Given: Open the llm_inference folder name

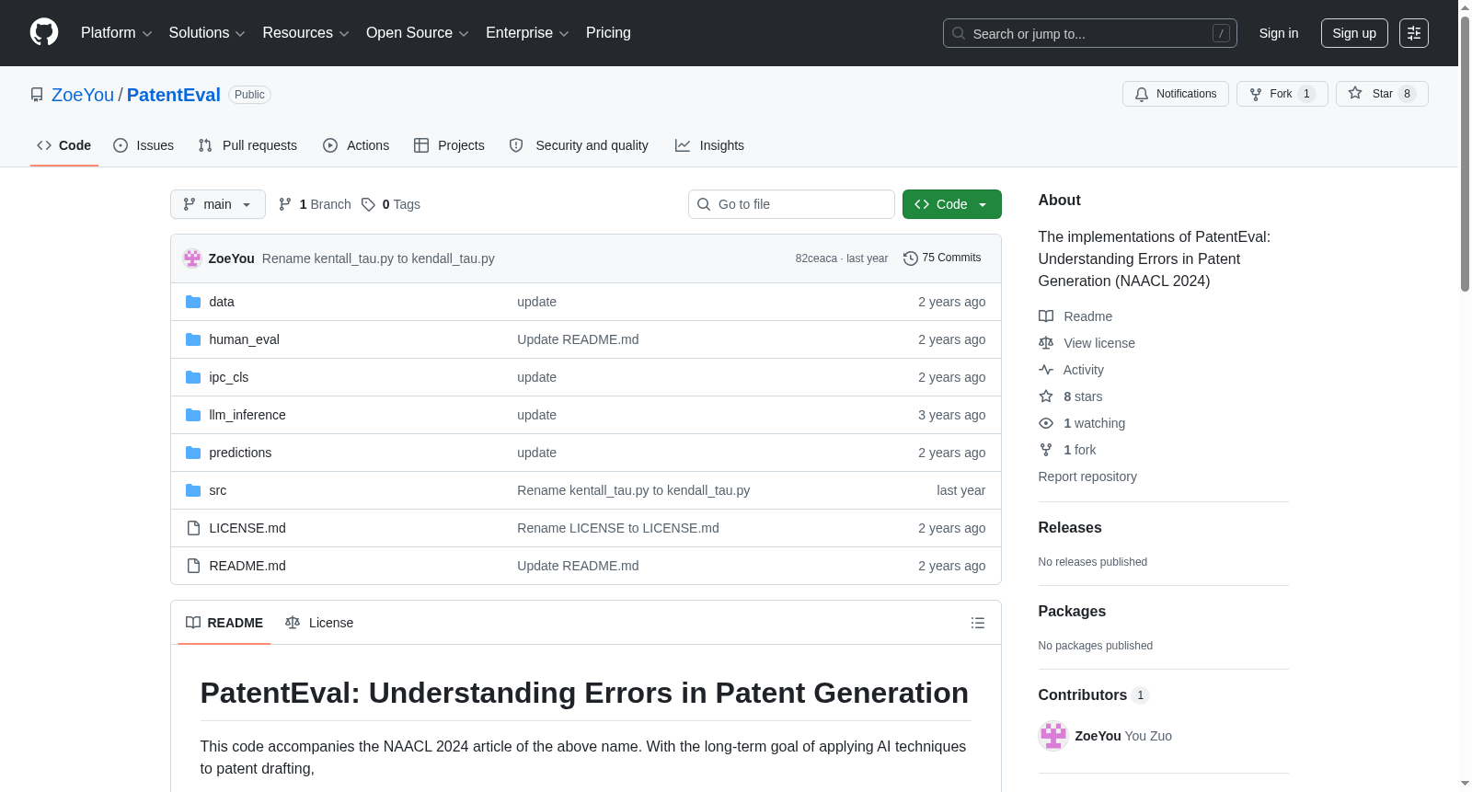Looking at the screenshot, I should coord(247,415).
